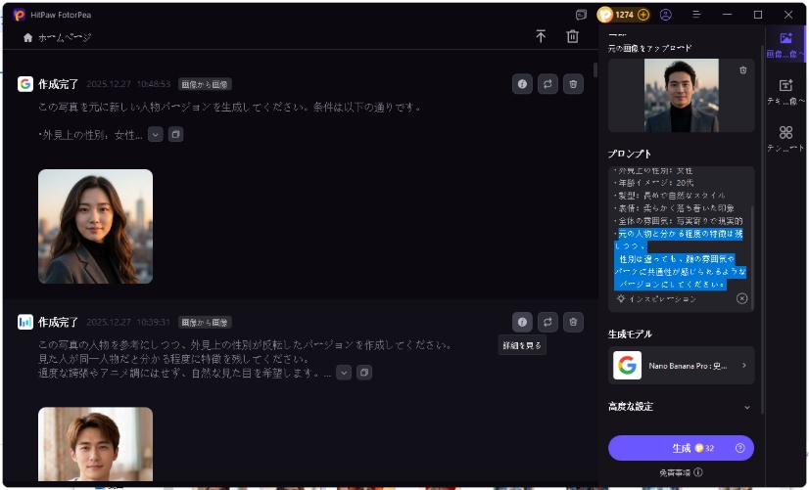Open info for the 10:48:53 generation
809x490 pixels.
pyautogui.click(x=522, y=84)
